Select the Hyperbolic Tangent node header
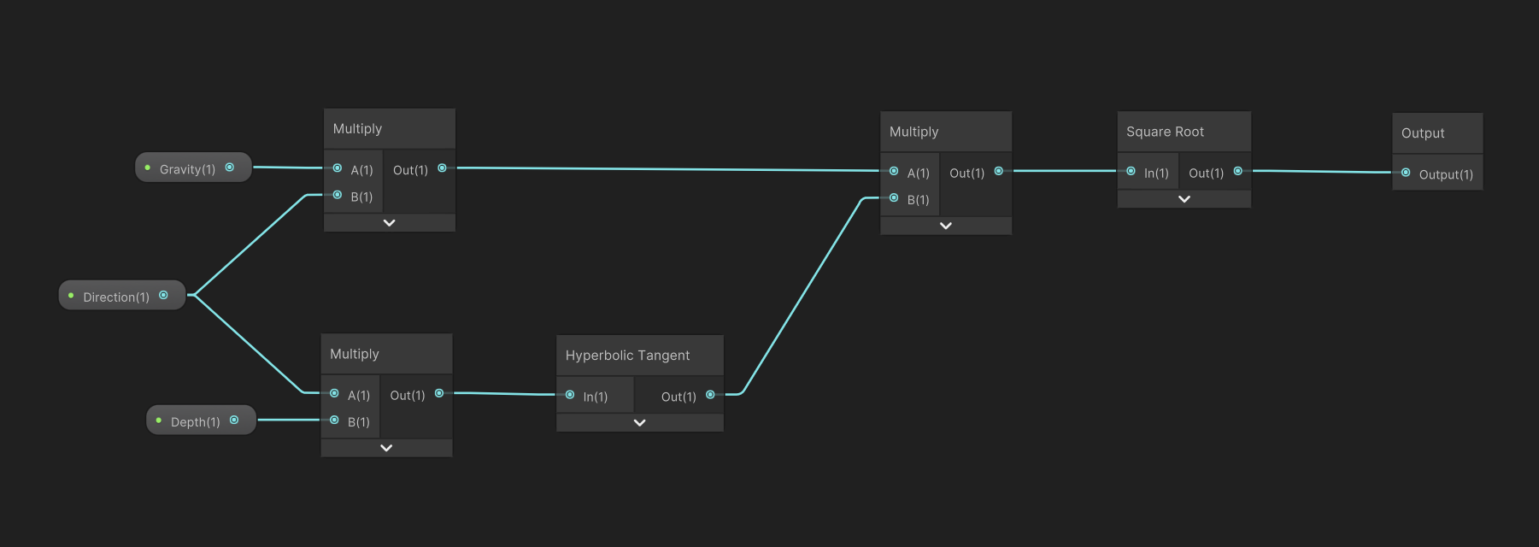Screen dimensions: 1539x547 (627, 356)
